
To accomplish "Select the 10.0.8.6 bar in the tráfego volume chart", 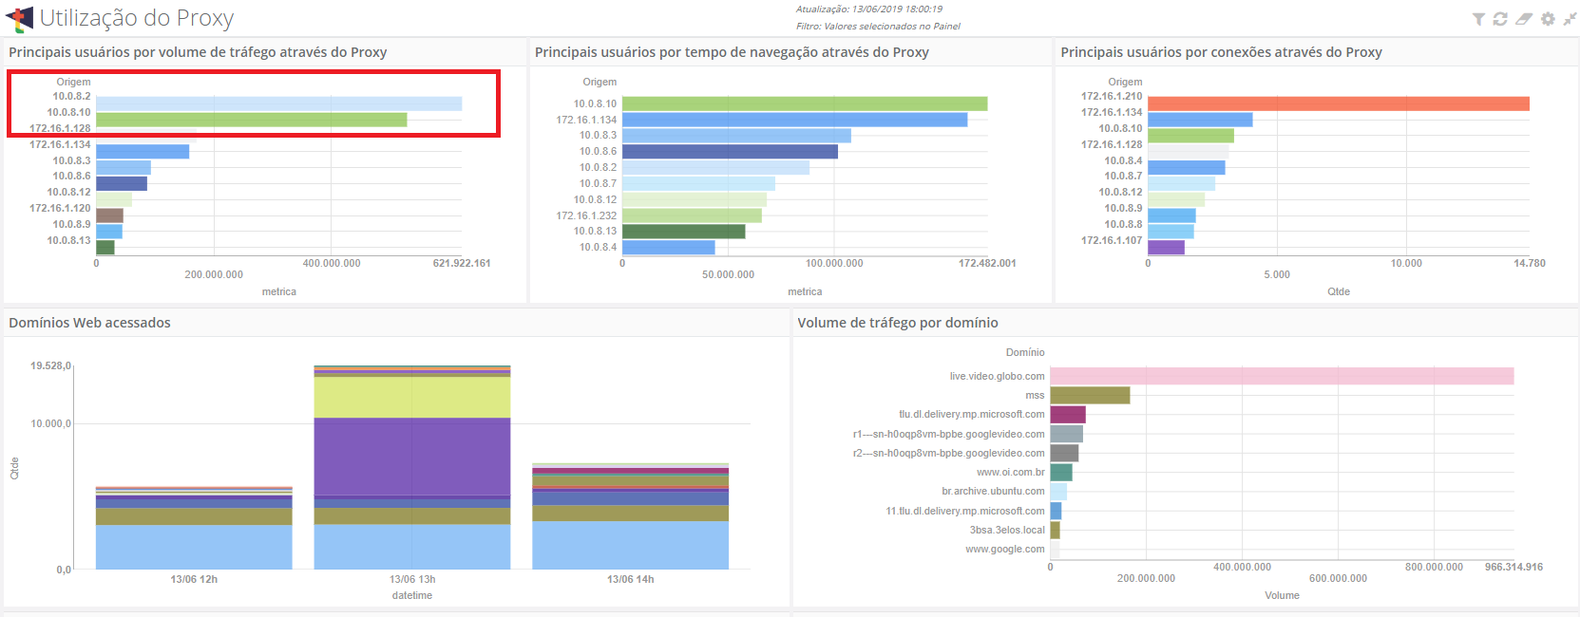I will coord(122,183).
